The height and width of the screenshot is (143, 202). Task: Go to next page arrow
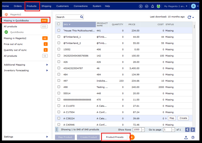193,130
